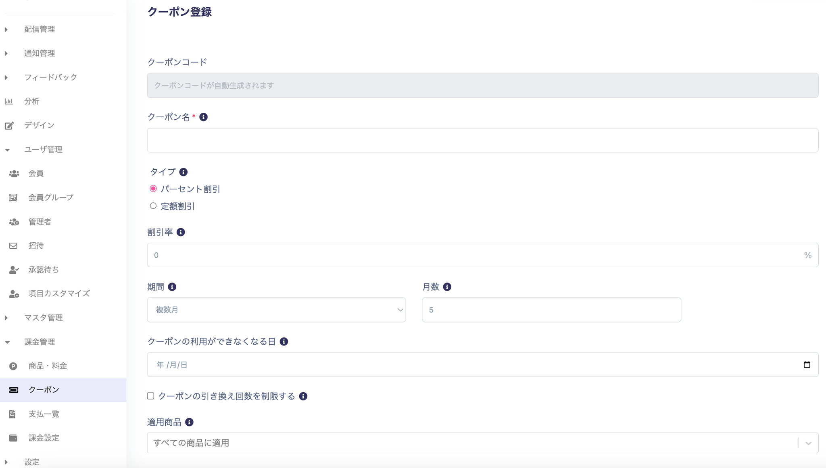The image size is (826, 468).
Task: Open the 期間 dropdown showing 複数月
Action: [276, 310]
